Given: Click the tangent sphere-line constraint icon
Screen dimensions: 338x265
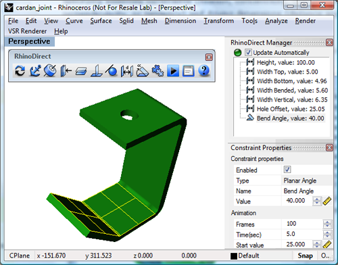Looking at the screenshot, I should [112, 71].
